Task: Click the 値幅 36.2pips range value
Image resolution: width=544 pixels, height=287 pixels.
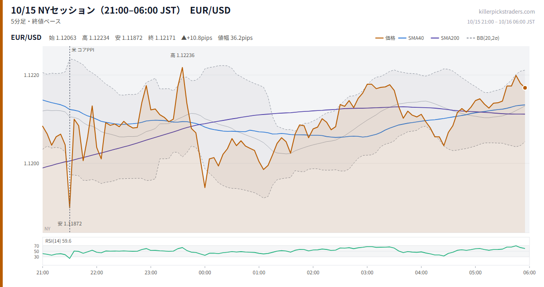Action: pos(235,38)
